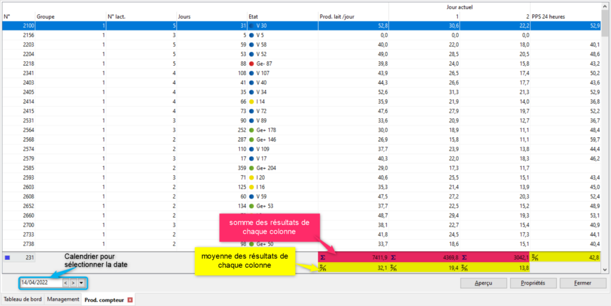The width and height of the screenshot is (611, 306).
Task: Click the row count icon beside 231
Action: 7,258
